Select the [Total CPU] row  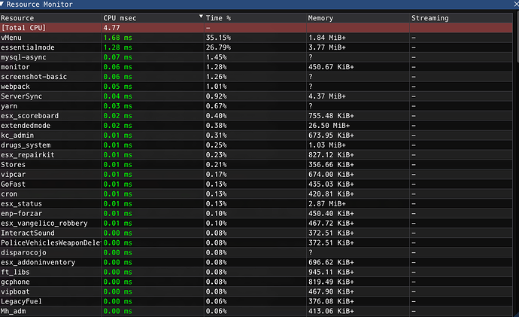pyautogui.click(x=256, y=28)
